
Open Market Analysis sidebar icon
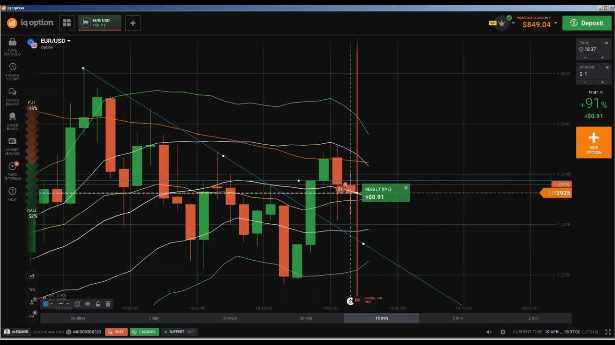point(12,141)
